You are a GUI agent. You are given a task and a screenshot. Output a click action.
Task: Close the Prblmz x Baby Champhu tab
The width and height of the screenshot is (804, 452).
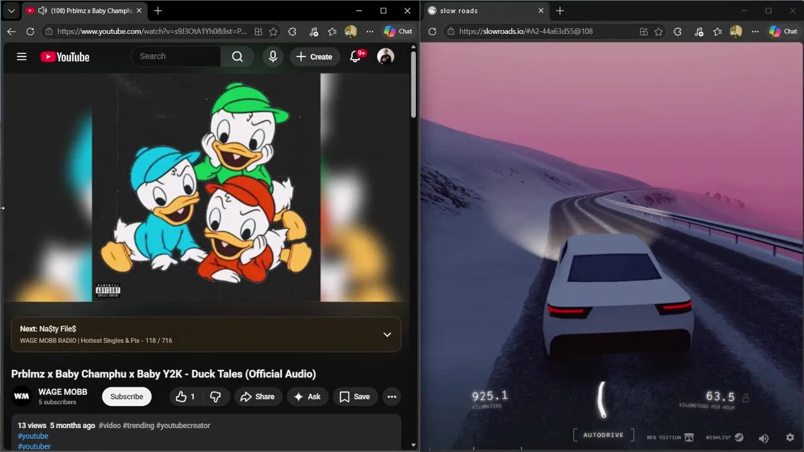(x=139, y=11)
